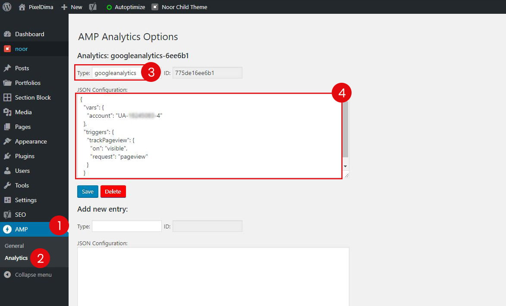Open SEO menu label
Screen dimensions: 506x306
pyautogui.click(x=20, y=215)
